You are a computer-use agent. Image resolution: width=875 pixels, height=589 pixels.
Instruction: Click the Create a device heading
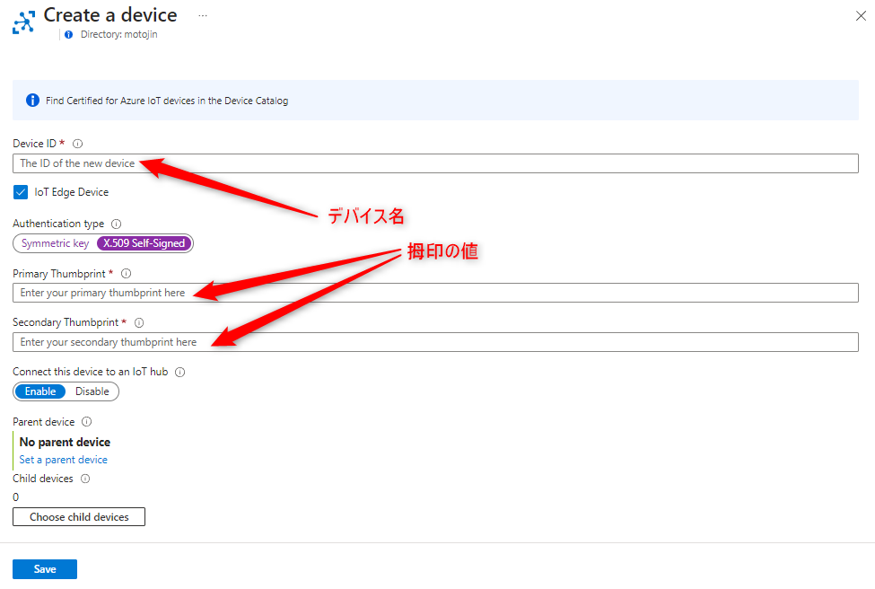point(110,15)
